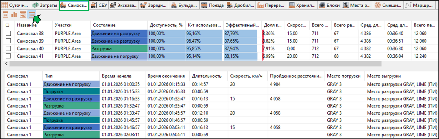This screenshot has width=439, height=139.
Task: Click the Всего пе... column header
Action: [424, 25]
